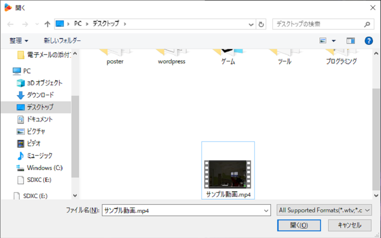This screenshot has height=238, width=381.
Task: Open address bar history dropdown
Action: click(x=251, y=24)
